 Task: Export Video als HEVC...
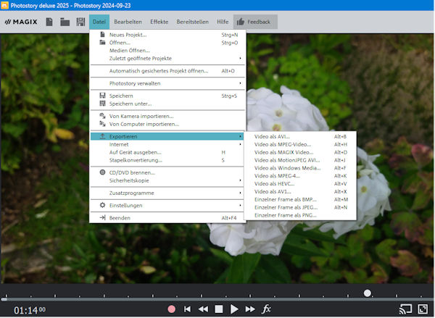[300, 184]
